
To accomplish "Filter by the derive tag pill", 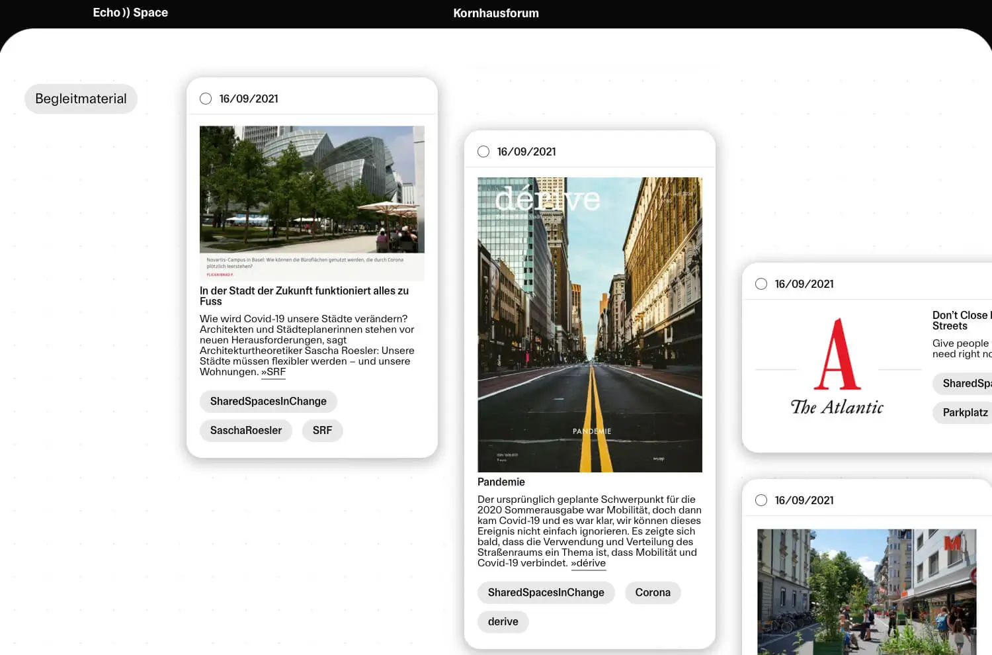I will pyautogui.click(x=503, y=621).
